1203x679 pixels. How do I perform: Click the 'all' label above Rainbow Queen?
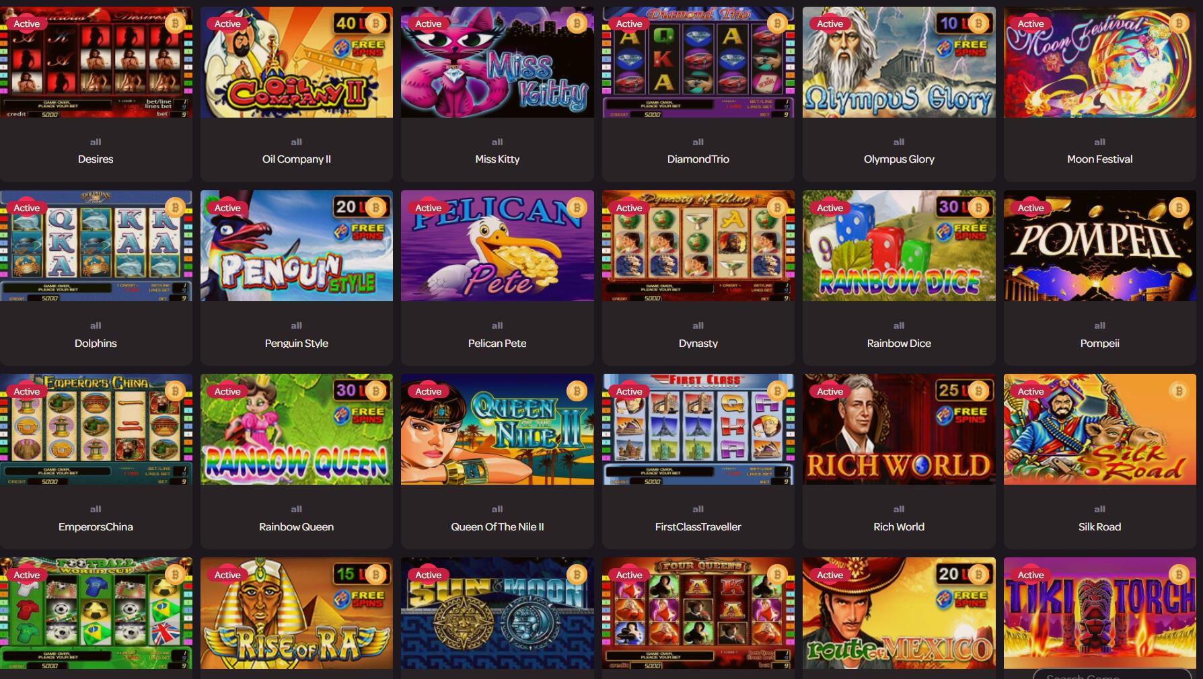click(297, 509)
